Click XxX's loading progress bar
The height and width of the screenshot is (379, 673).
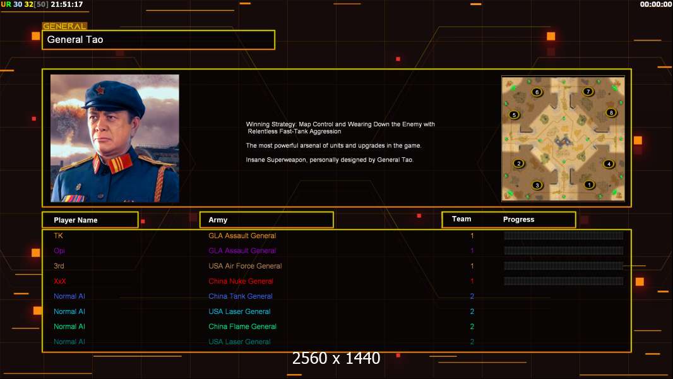point(564,281)
